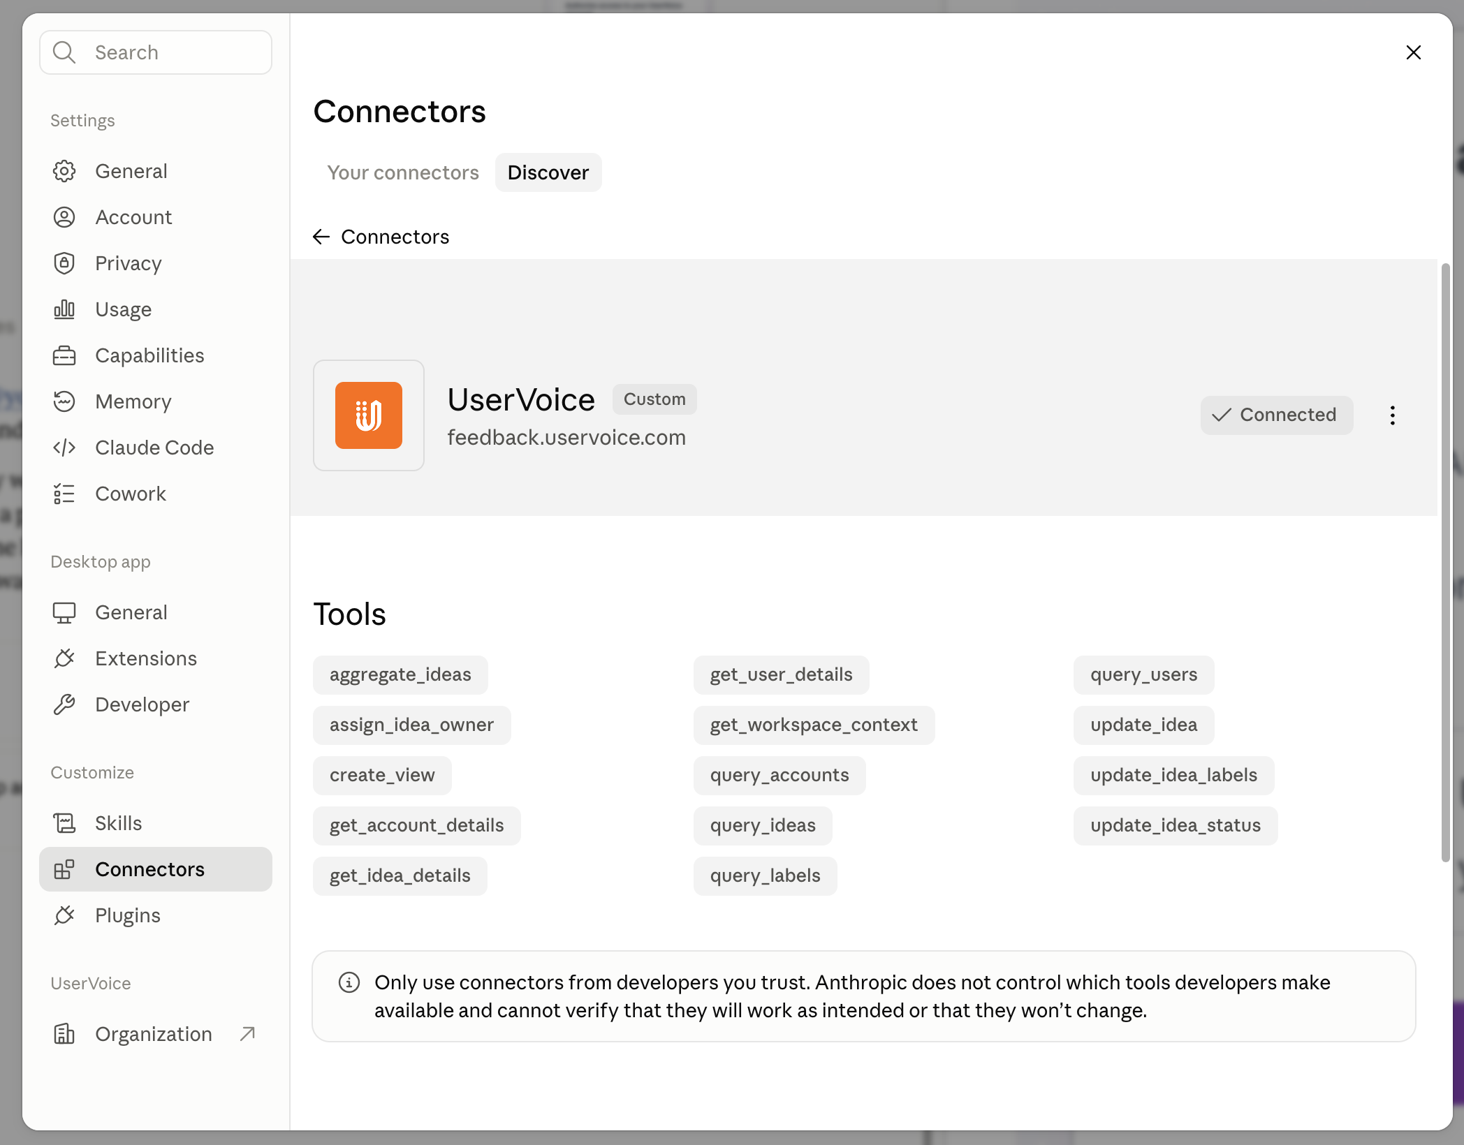Open Capabilities briefcase icon
1464x1145 pixels.
pyautogui.click(x=64, y=355)
